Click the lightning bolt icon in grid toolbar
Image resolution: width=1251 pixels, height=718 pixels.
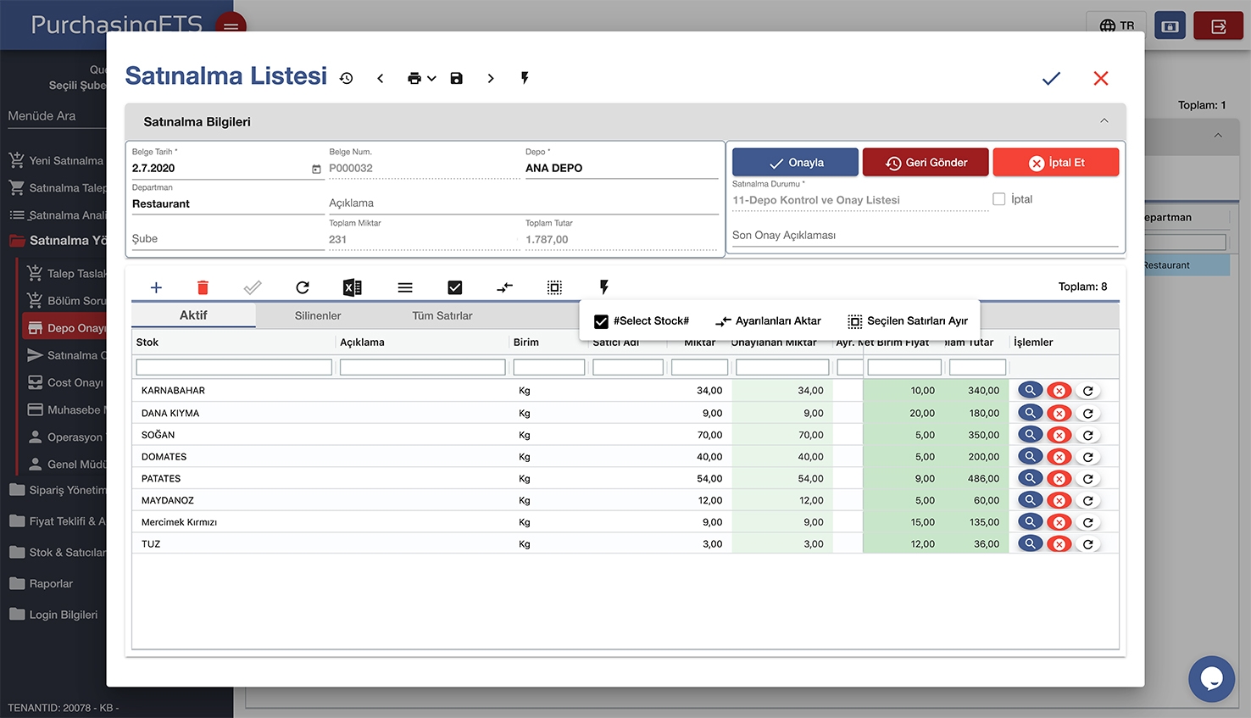pos(604,287)
